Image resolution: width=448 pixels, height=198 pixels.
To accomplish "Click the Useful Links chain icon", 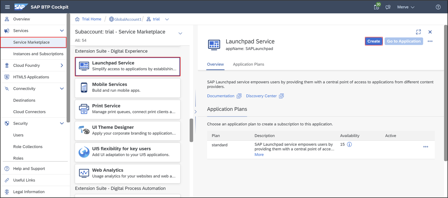I will pos(7,180).
